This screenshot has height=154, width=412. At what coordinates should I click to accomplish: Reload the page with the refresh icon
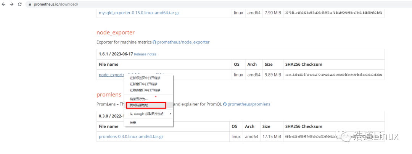(x=20, y=5)
